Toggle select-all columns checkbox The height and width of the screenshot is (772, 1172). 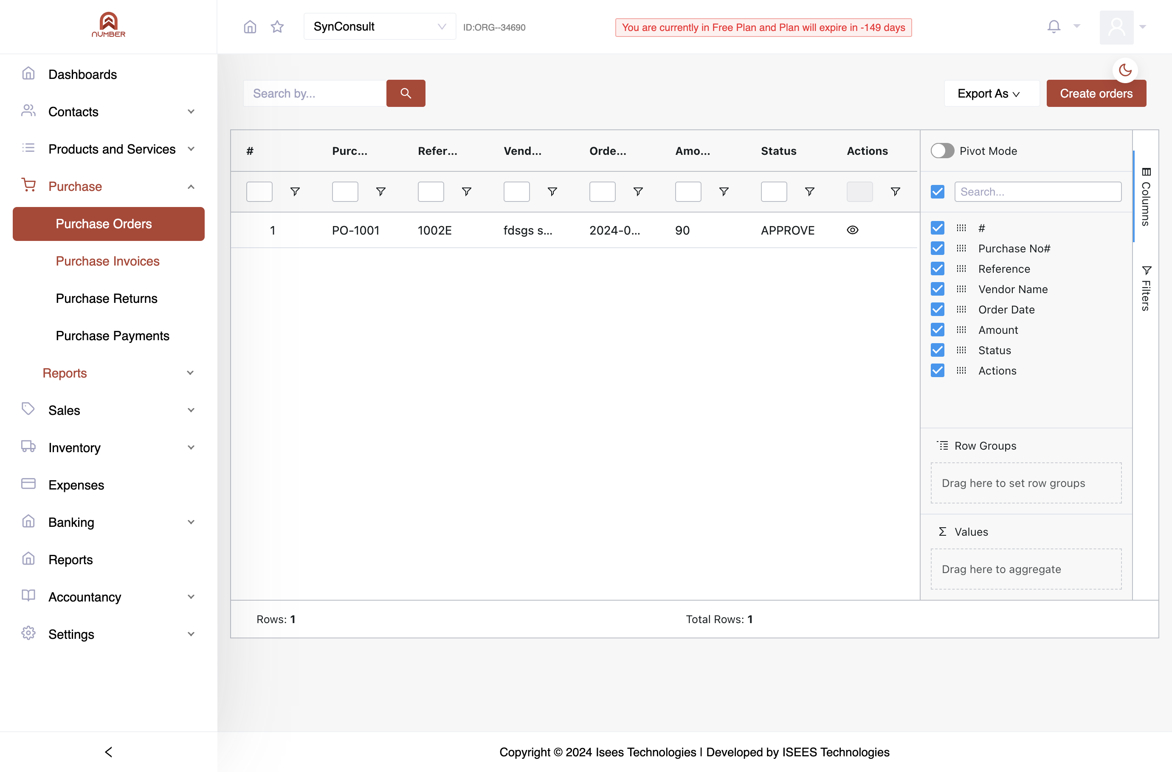click(938, 192)
